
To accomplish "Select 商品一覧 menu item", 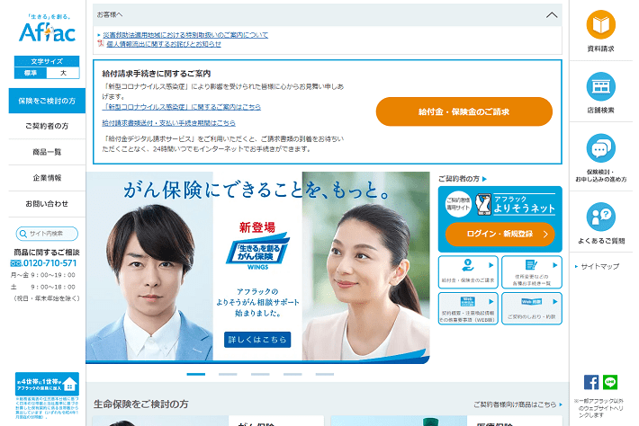I will pos(47,152).
